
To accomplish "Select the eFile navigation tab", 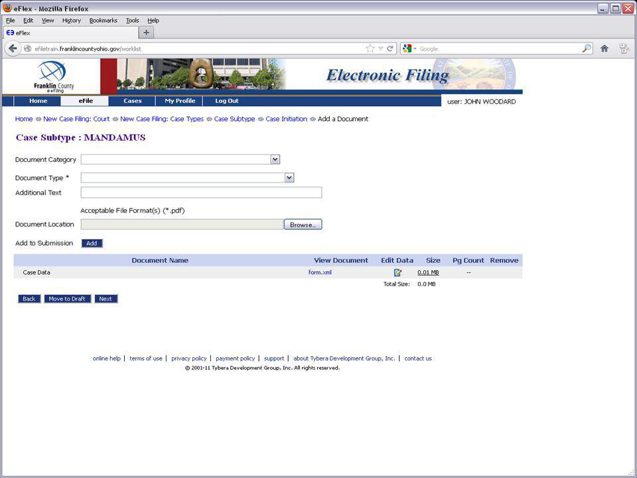I will point(86,101).
